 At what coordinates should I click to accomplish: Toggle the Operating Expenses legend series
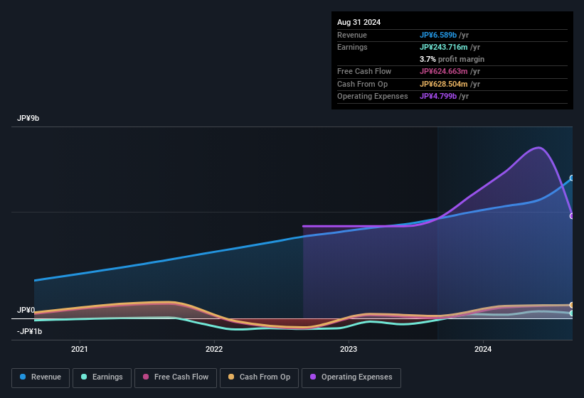point(351,377)
